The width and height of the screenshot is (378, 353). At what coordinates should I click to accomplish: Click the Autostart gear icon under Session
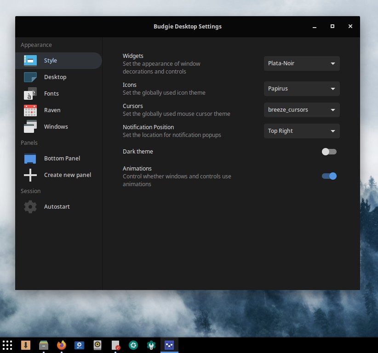point(30,206)
